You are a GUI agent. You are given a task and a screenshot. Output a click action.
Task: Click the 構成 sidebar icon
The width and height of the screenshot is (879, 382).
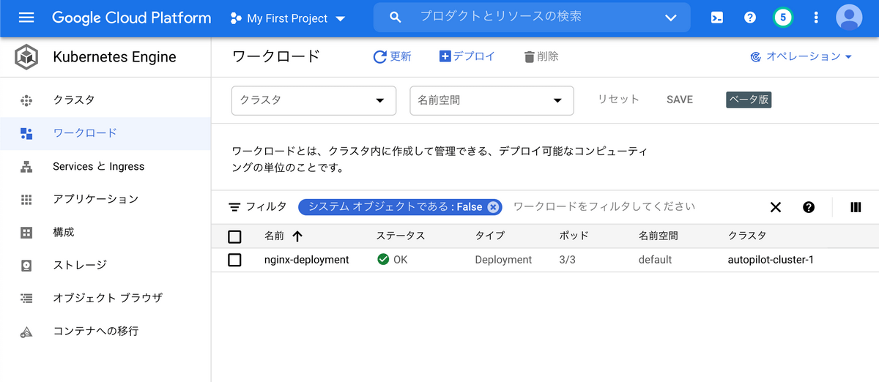(26, 233)
